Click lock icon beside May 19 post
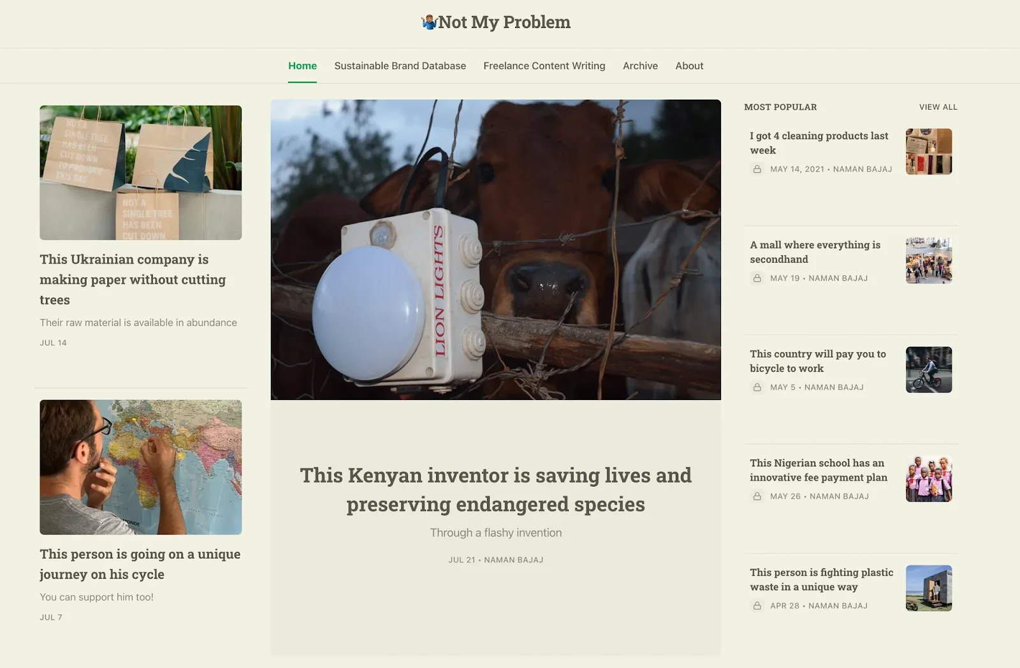Screen dimensions: 1020x668 point(757,278)
